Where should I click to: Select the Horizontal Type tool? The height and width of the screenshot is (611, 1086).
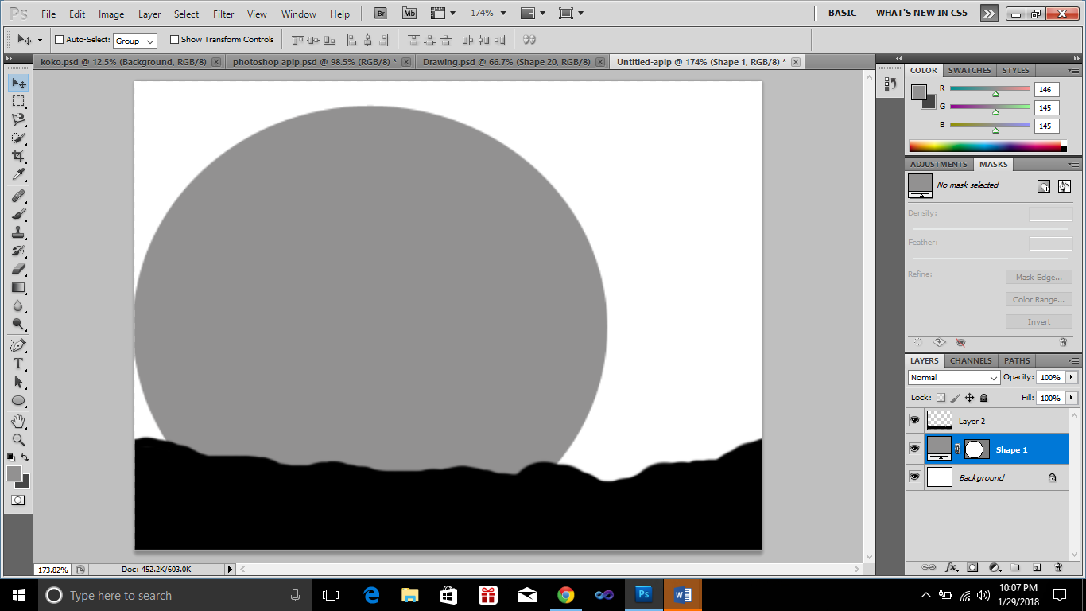coord(19,362)
